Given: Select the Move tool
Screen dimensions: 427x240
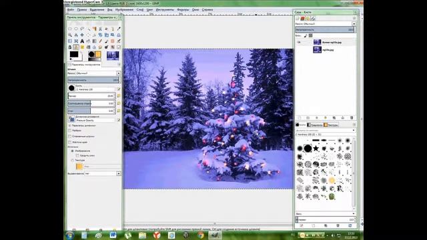Looking at the screenshot, I should (82, 35).
